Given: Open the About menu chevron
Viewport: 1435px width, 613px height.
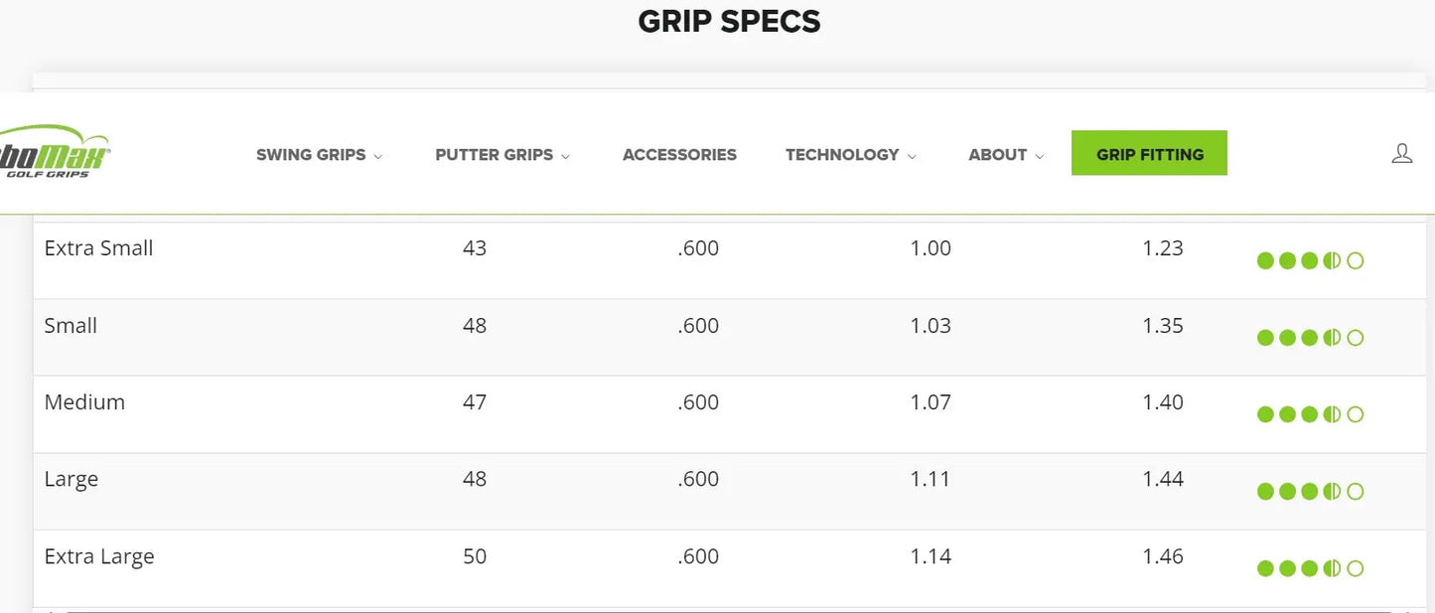Looking at the screenshot, I should click(1040, 156).
